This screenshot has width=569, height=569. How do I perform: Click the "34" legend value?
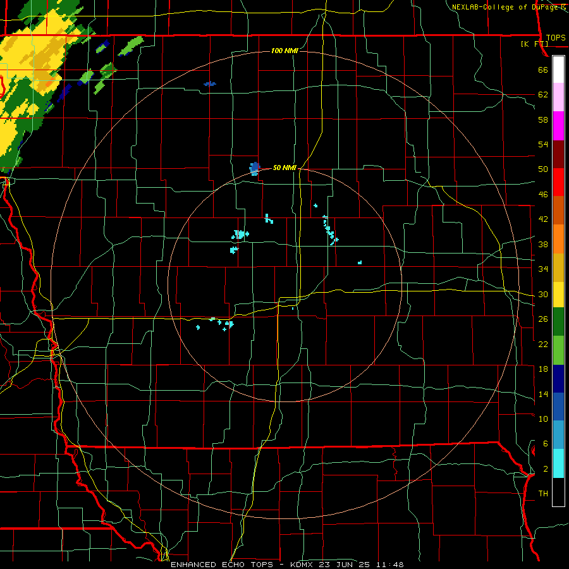pos(543,269)
